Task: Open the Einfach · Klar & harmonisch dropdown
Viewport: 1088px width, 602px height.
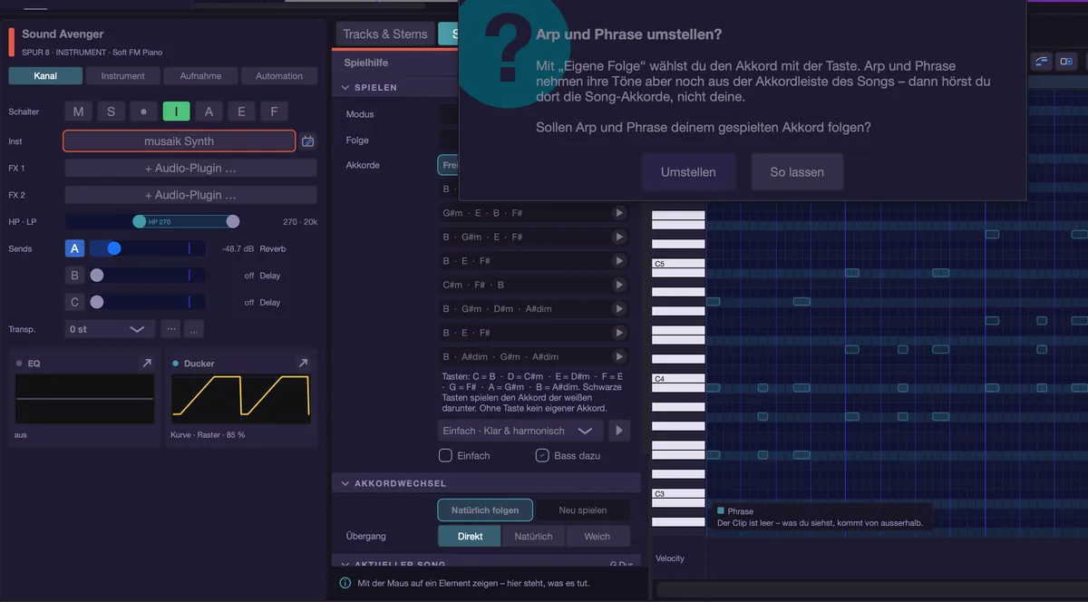Action: click(520, 431)
